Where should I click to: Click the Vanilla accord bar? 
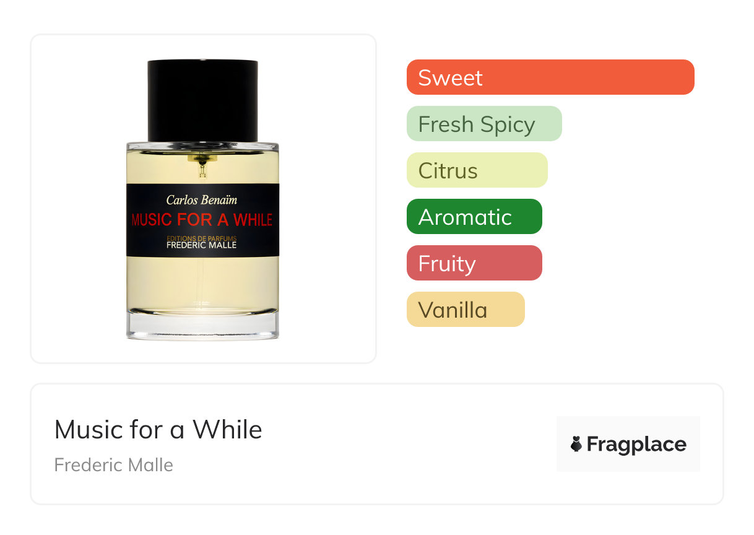466,310
